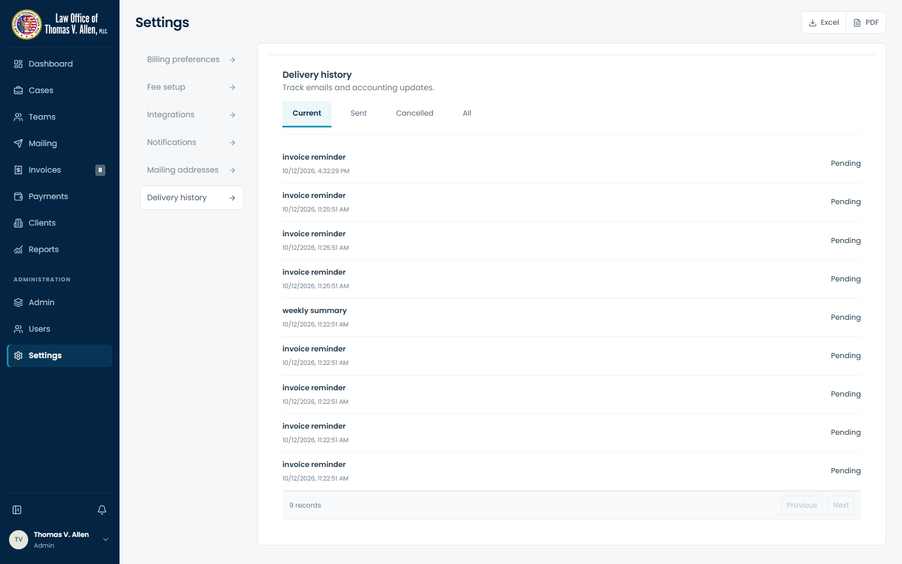Click the Delivery history heading
This screenshot has width=902, height=564.
[317, 75]
